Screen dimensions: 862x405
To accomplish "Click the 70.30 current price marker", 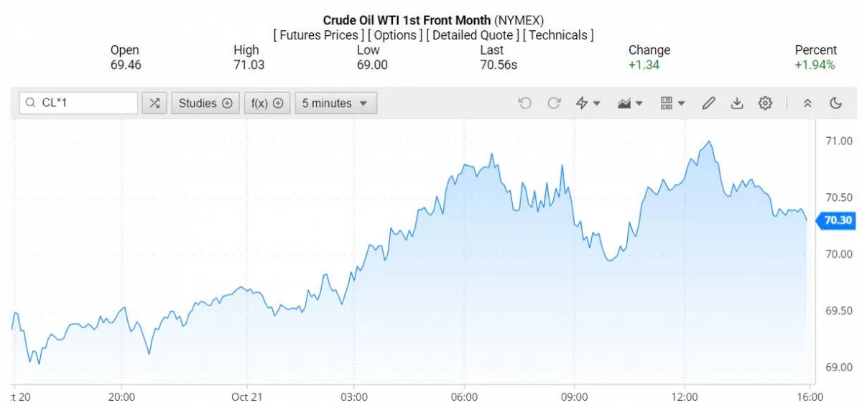I will 838,220.
